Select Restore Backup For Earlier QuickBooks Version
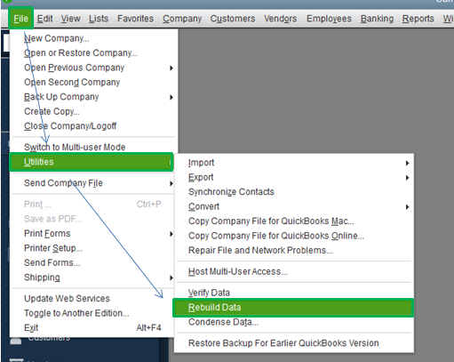 tap(283, 343)
